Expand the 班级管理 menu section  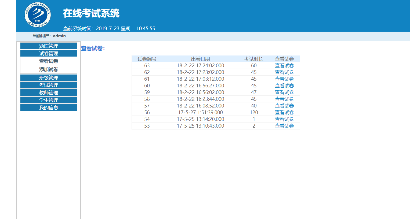point(49,78)
